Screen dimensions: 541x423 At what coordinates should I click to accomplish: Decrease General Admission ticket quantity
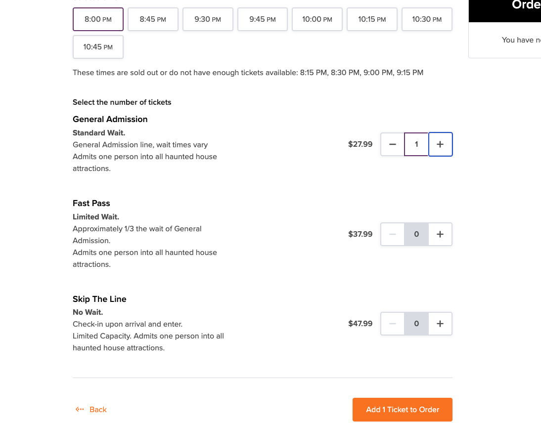(x=393, y=144)
